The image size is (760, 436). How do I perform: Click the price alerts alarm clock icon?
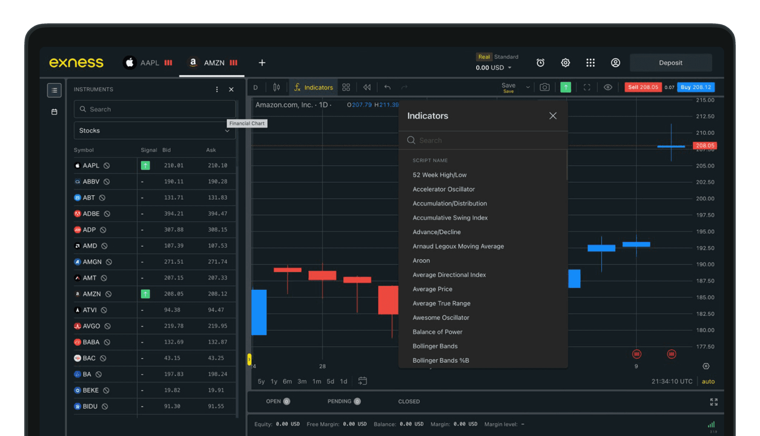coord(540,63)
